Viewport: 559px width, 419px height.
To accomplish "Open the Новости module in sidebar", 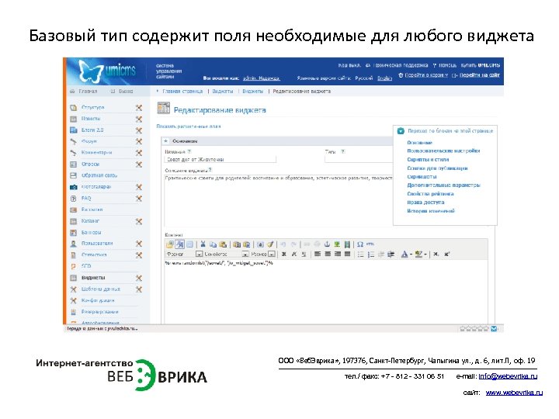I will 91,118.
